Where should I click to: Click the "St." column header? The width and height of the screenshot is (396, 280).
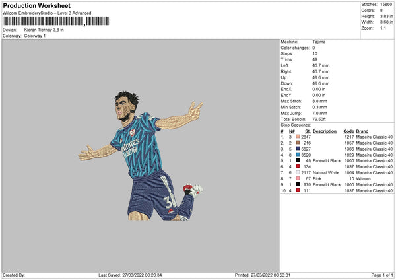308,131
